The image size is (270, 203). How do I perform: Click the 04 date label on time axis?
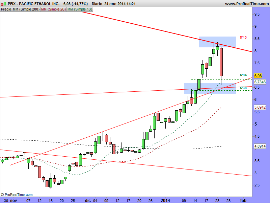pos(95,201)
